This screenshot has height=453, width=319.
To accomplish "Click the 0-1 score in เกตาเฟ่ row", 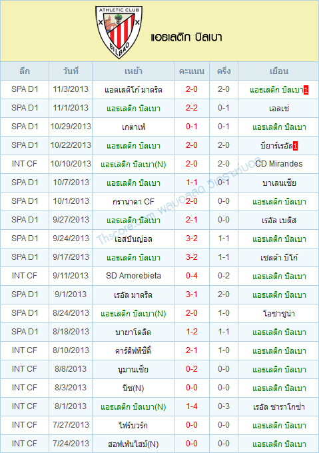I will [192, 127].
